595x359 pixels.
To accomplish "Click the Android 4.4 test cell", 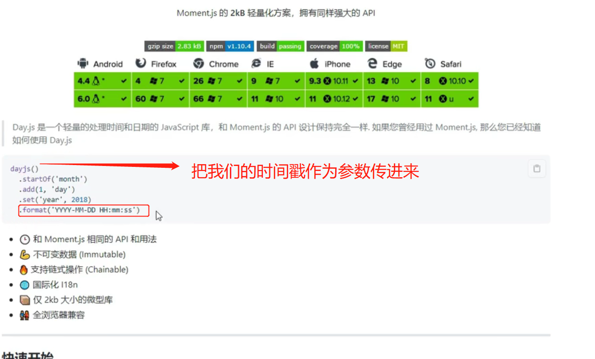I will [x=103, y=81].
